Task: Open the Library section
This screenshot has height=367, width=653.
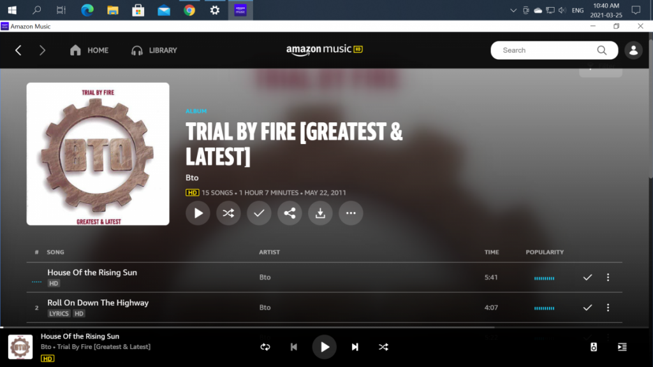Action: click(154, 50)
